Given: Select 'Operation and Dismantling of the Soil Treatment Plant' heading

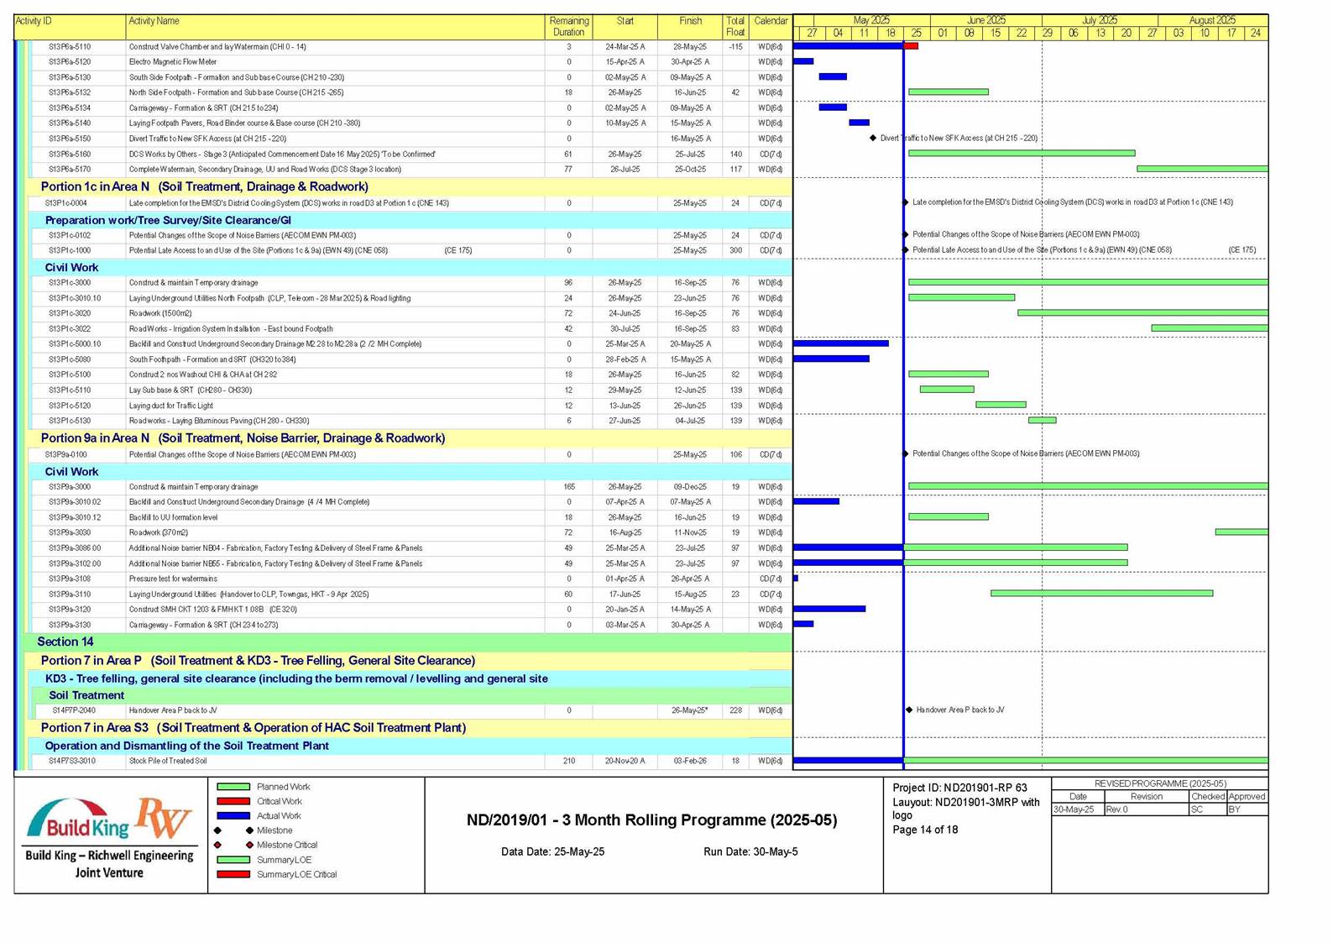Looking at the screenshot, I should pos(186,746).
